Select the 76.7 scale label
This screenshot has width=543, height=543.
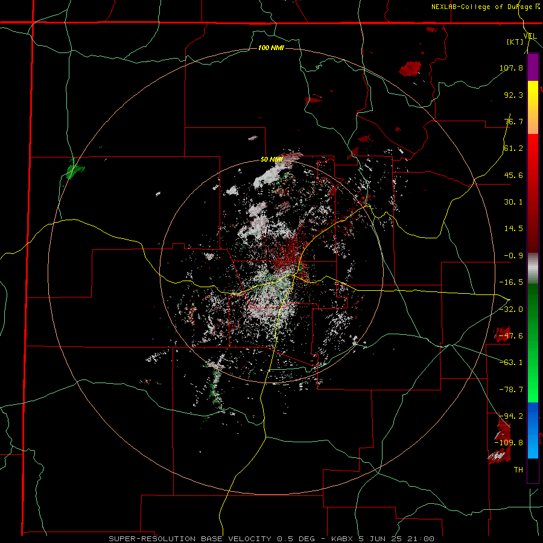tap(513, 121)
